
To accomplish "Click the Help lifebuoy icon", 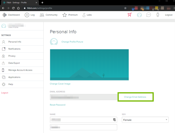I will [x=3, y=84].
